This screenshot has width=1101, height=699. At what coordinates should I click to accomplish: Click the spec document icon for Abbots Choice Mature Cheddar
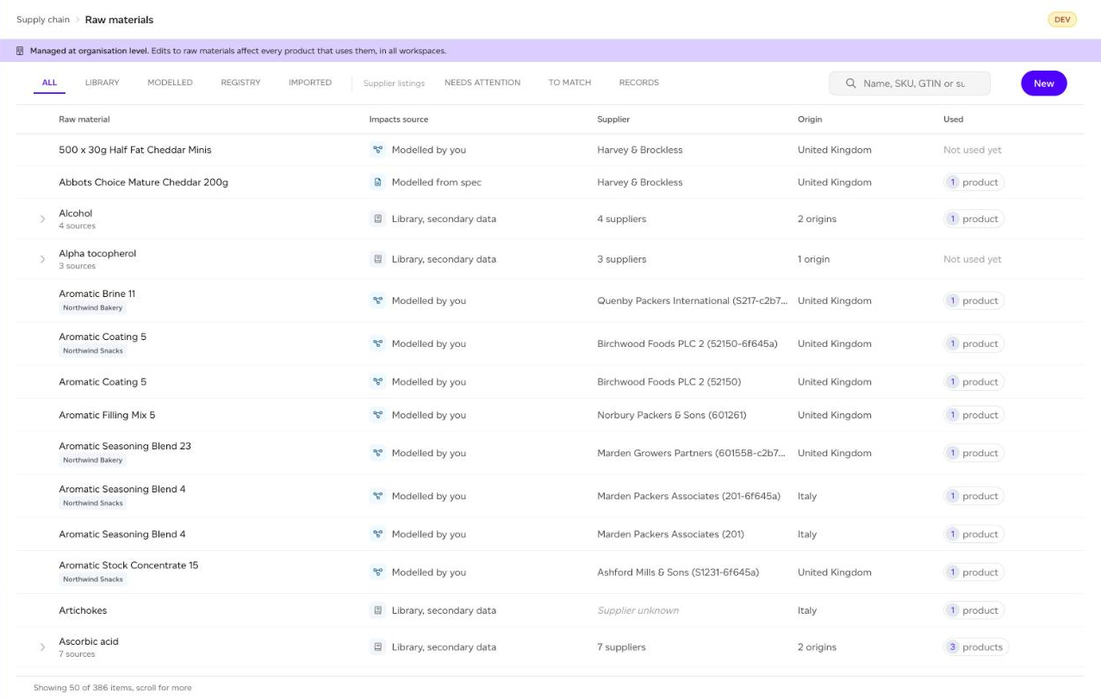point(377,182)
